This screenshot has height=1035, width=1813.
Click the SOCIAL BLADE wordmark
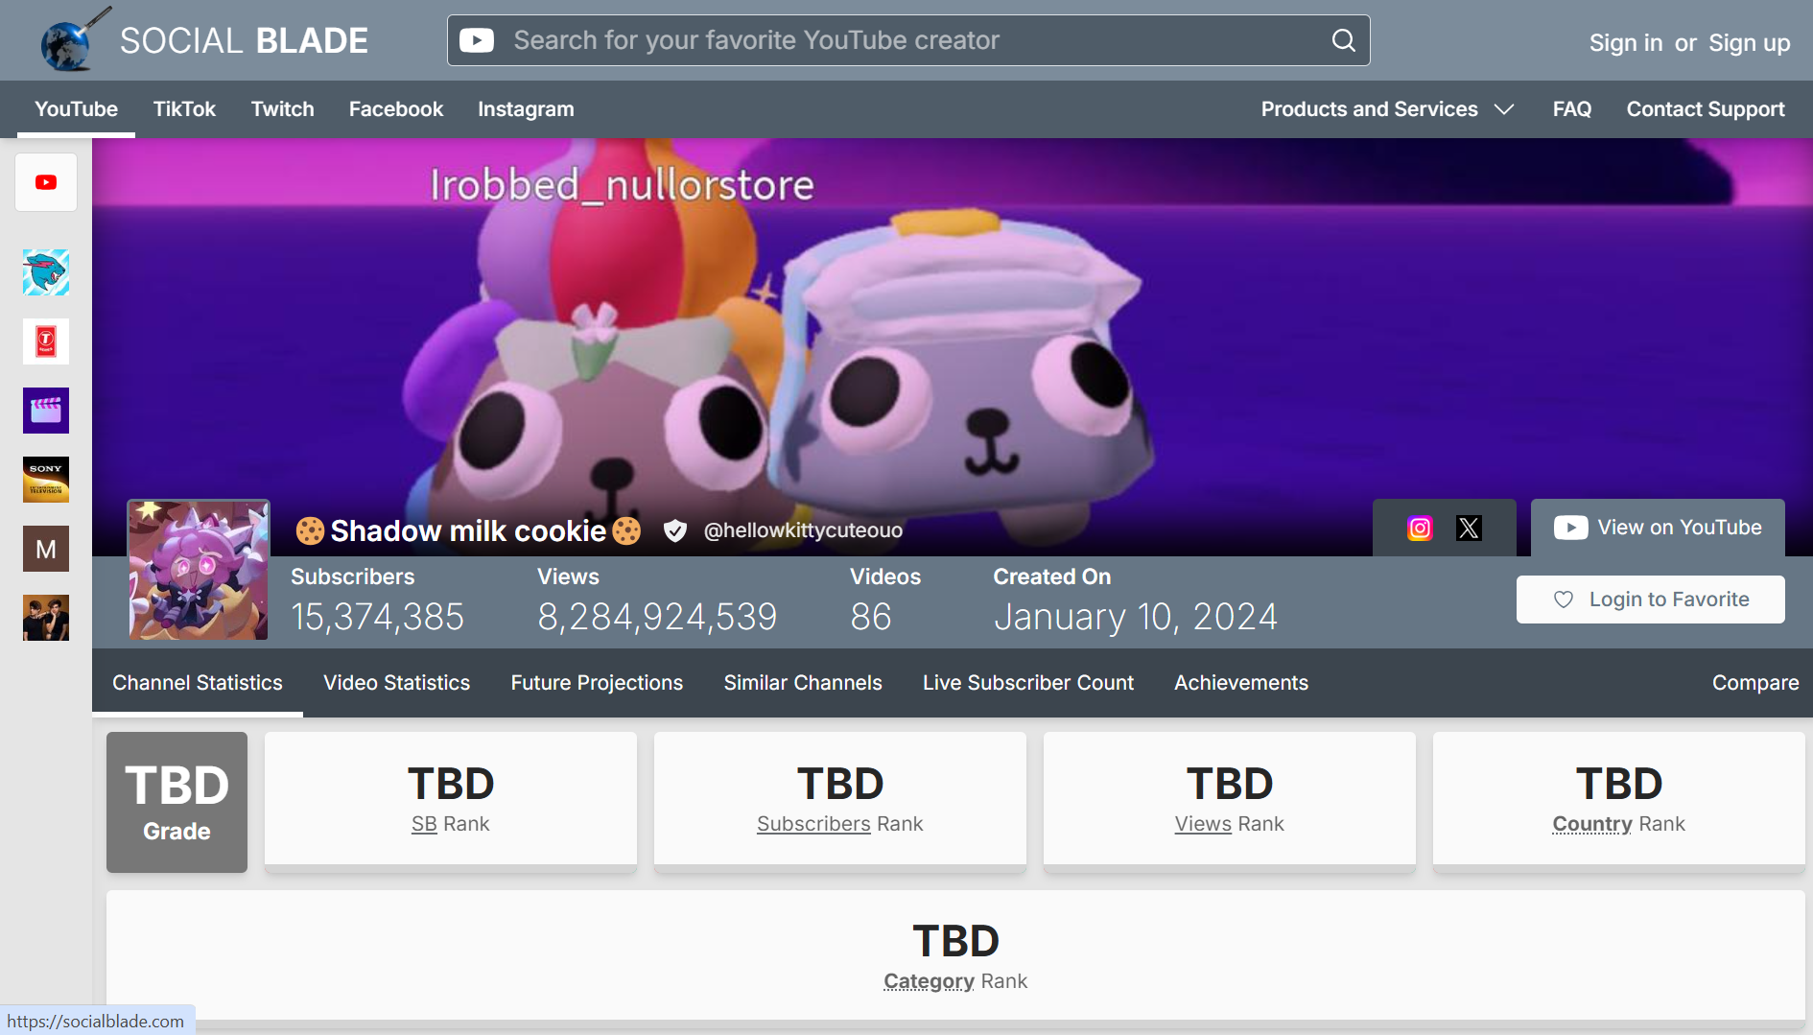coord(244,41)
